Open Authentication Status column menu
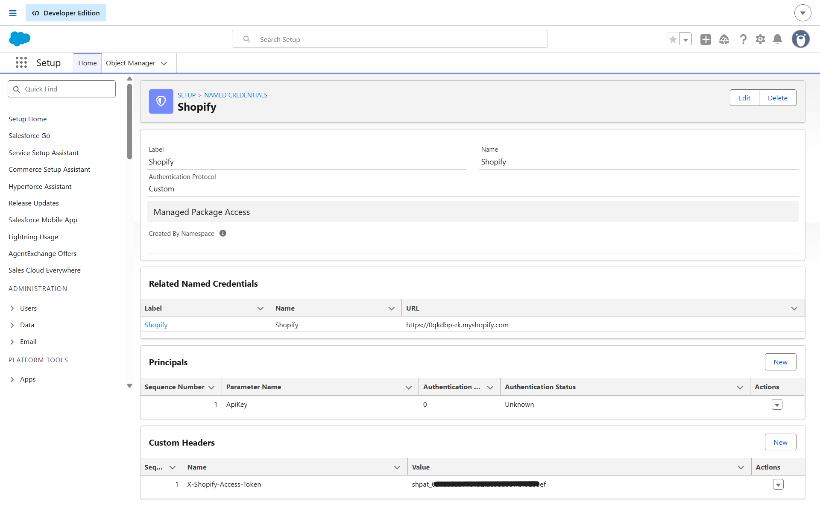 point(740,387)
